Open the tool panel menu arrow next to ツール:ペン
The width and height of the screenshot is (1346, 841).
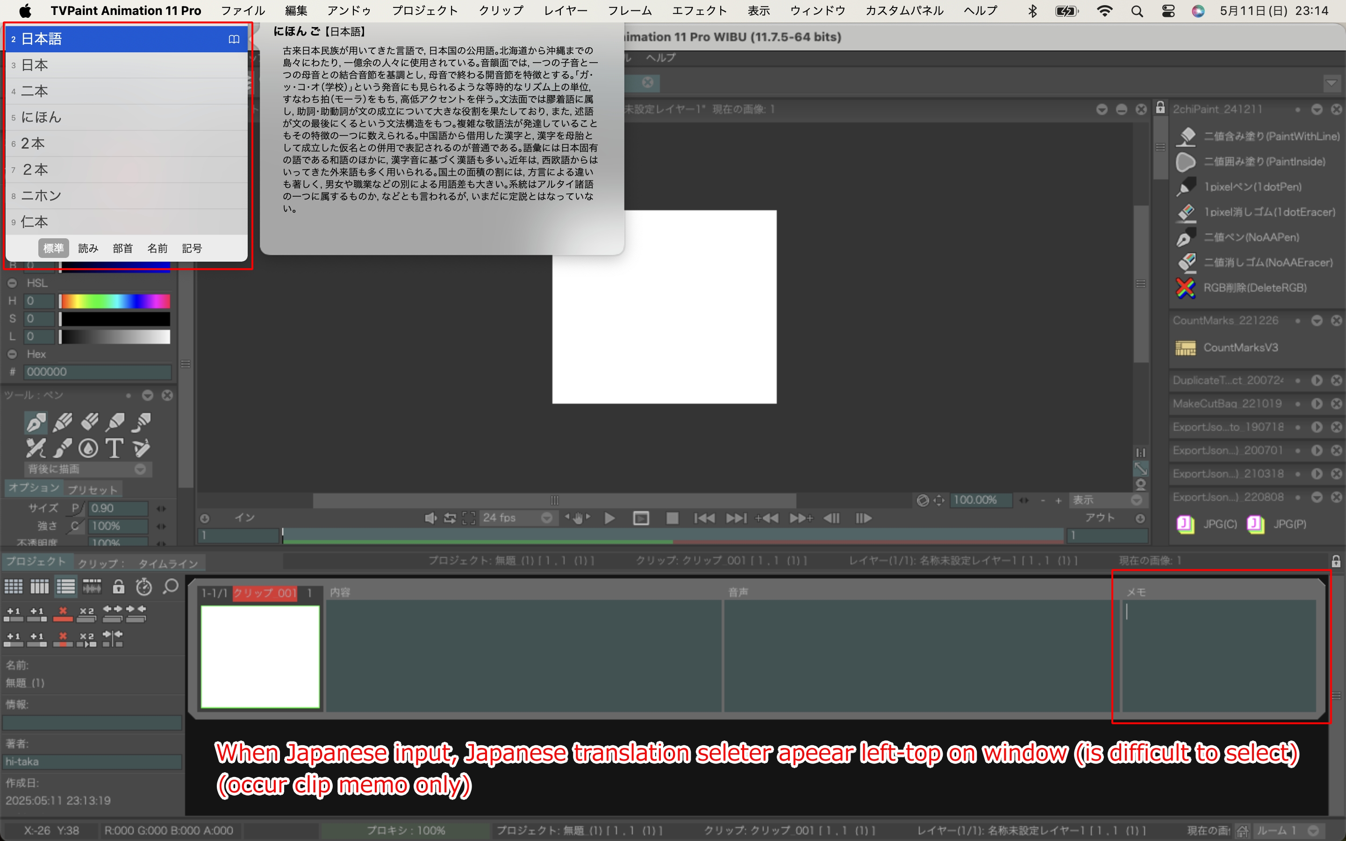tap(147, 395)
